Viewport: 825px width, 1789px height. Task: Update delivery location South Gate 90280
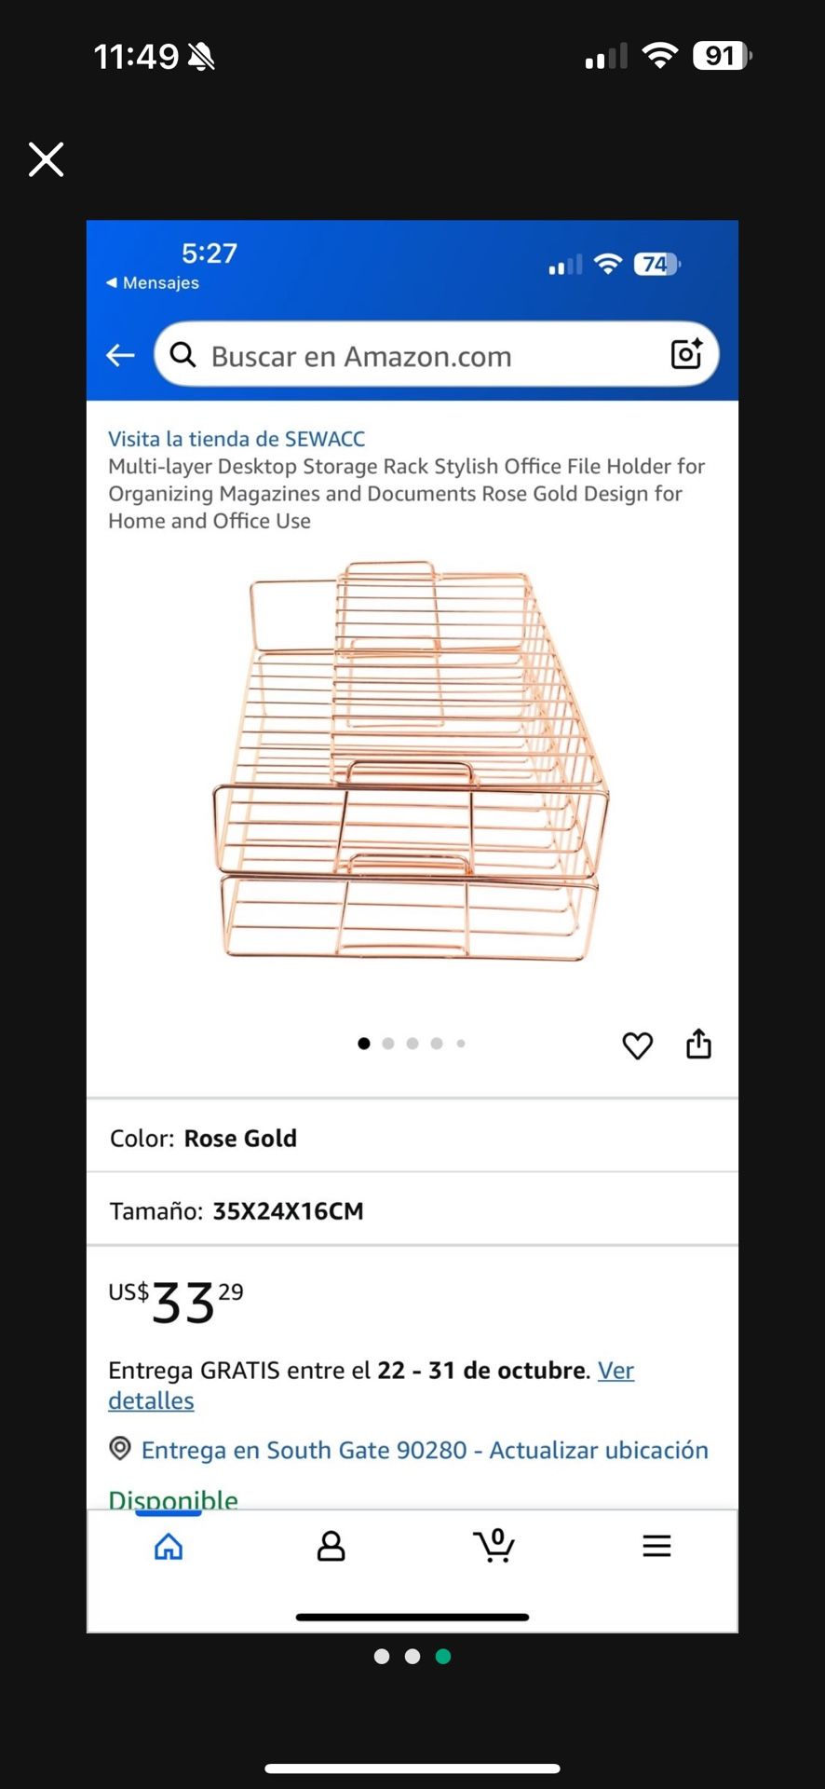click(425, 1450)
